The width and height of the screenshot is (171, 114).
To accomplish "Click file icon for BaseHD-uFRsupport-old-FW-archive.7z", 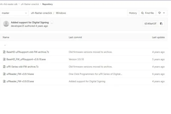I will point(4,52).
